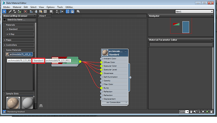
Task: Expand the Maps group
Action: pos(19,40)
